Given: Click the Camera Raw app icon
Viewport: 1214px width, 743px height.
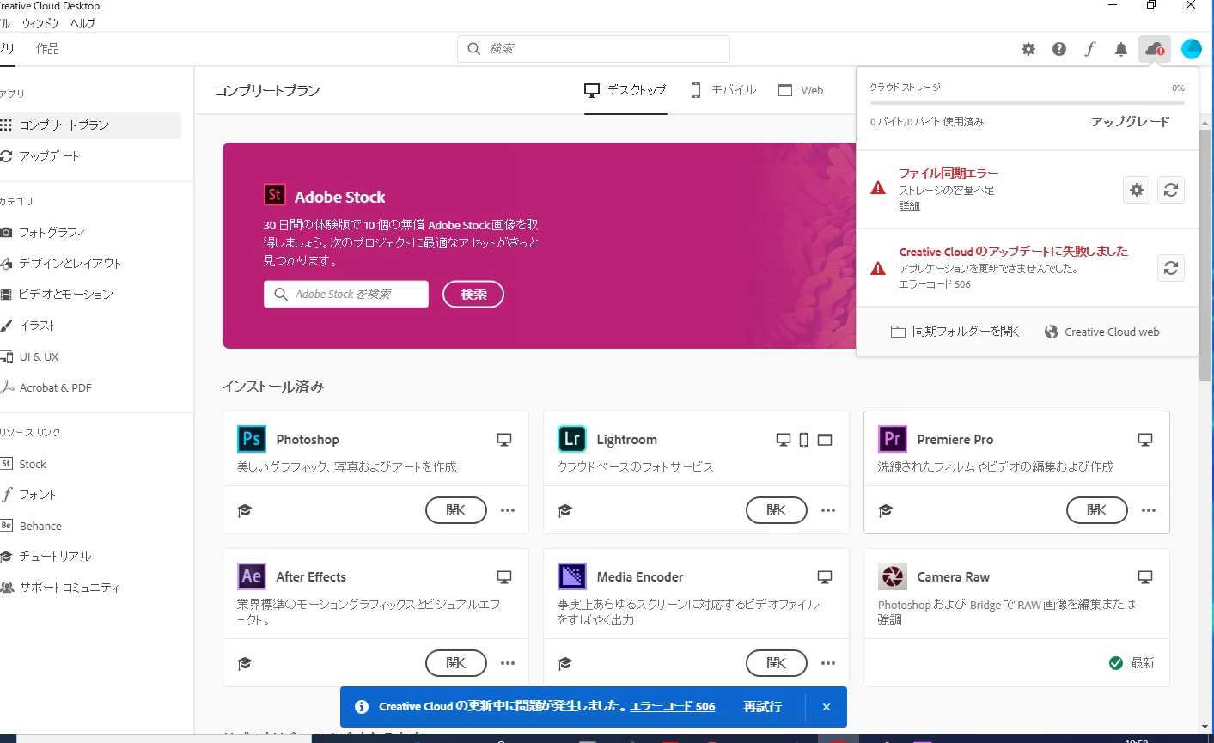Looking at the screenshot, I should [x=893, y=576].
